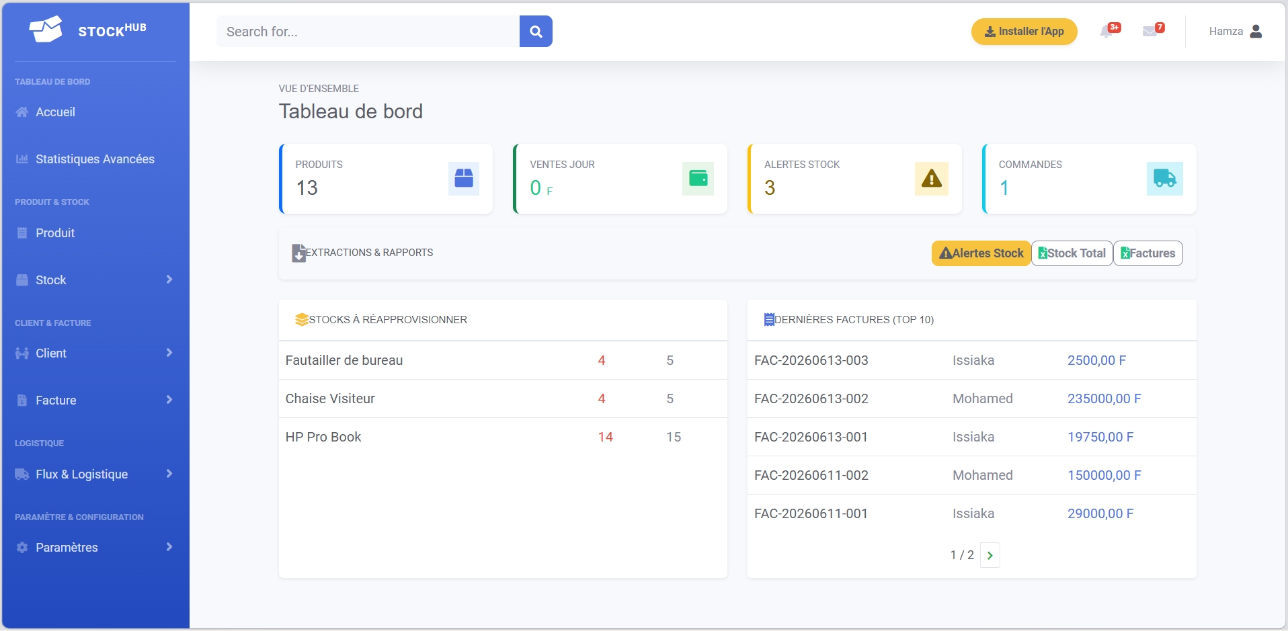The height and width of the screenshot is (631, 1288).
Task: Click the Produit sidebar icon
Action: 22,233
